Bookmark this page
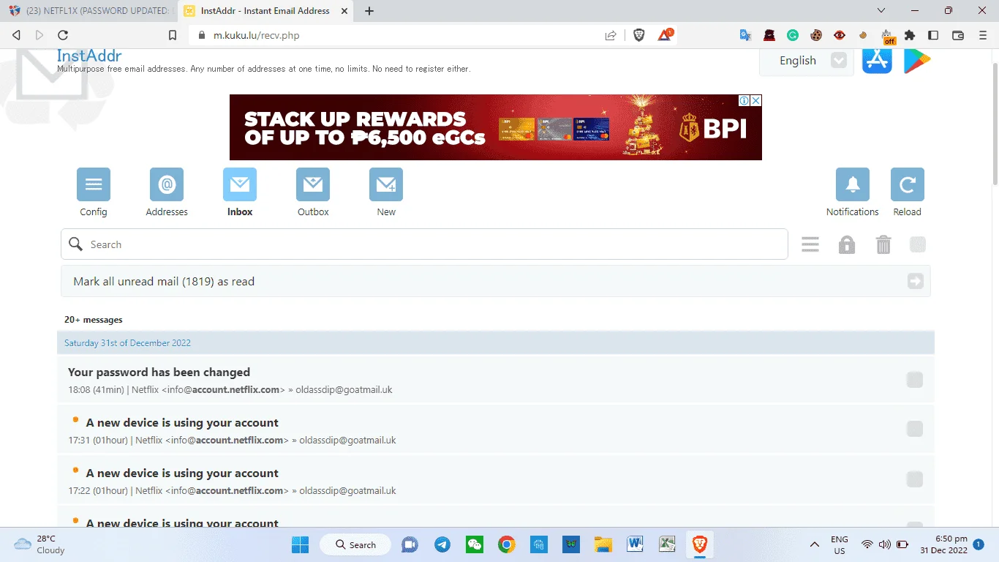 pos(173,35)
